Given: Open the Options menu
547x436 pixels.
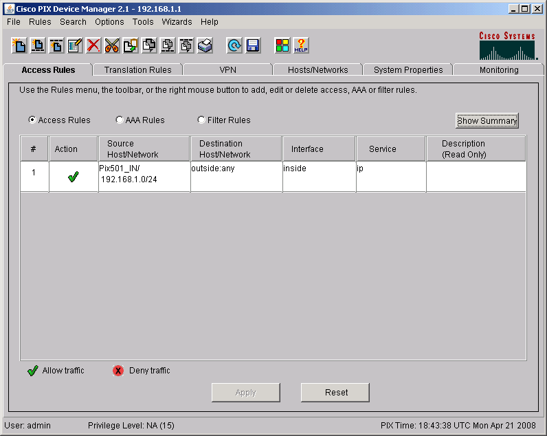Looking at the screenshot, I should pyautogui.click(x=109, y=21).
